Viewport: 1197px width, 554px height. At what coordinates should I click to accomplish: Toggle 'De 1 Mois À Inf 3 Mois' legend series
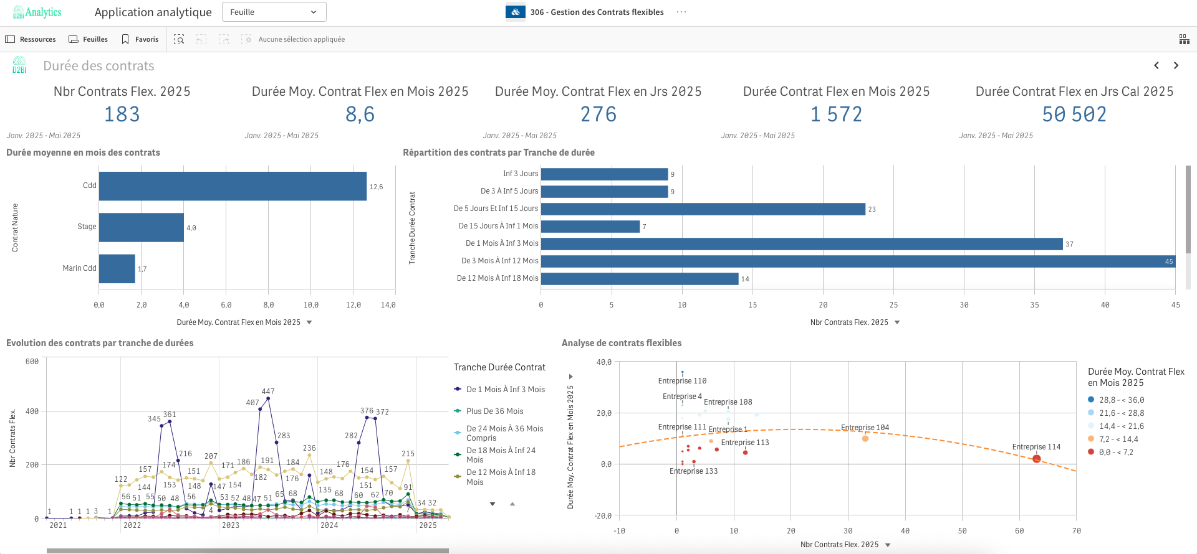click(x=505, y=390)
